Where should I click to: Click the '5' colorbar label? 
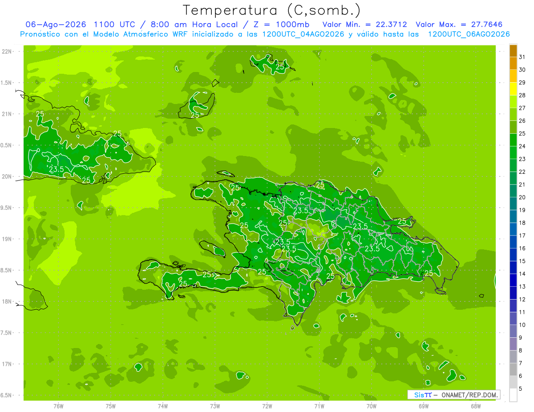[521, 388]
